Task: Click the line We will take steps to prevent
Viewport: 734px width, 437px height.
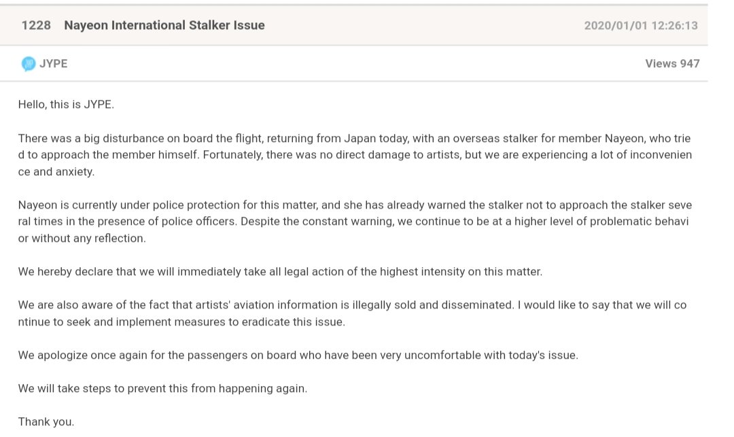Action: (162, 388)
